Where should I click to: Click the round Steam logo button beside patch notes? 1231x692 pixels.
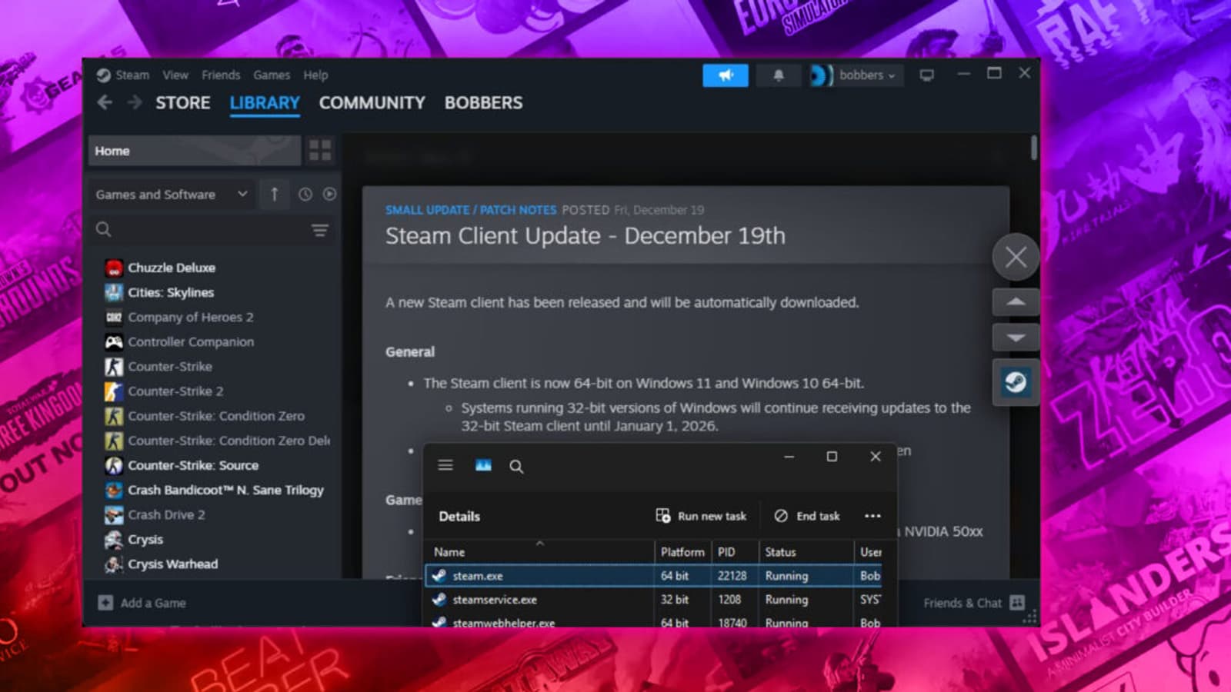(x=1016, y=382)
